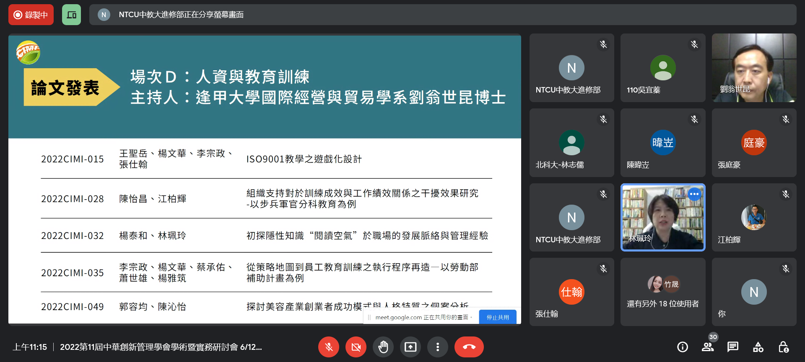Open the chat messages panel
This screenshot has height=362, width=805.
click(x=733, y=347)
